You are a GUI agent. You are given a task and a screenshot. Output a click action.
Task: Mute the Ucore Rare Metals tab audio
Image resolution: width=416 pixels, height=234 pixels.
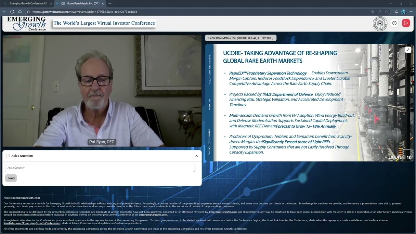[x=63, y=4]
